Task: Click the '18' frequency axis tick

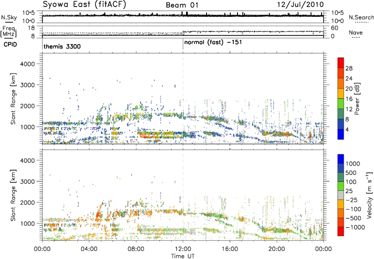Action: [31, 28]
